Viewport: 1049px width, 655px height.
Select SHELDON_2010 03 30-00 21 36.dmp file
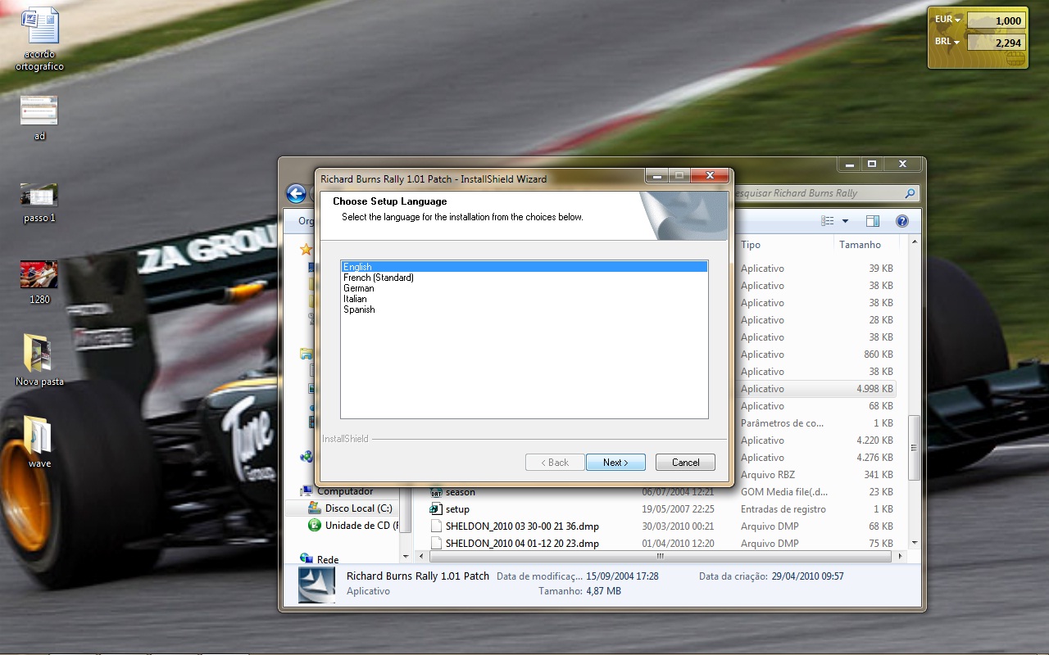pos(522,526)
